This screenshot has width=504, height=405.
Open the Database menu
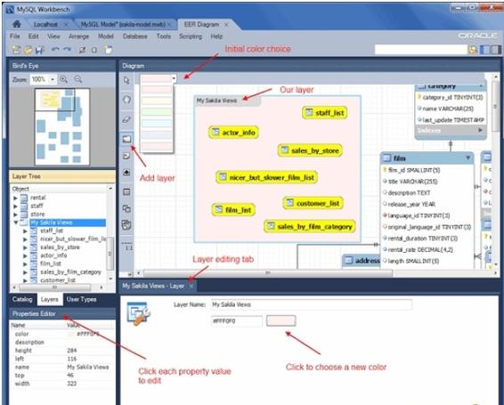[135, 36]
